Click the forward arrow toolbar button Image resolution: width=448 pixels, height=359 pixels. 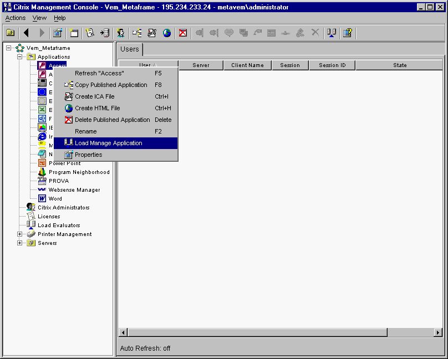(x=42, y=33)
